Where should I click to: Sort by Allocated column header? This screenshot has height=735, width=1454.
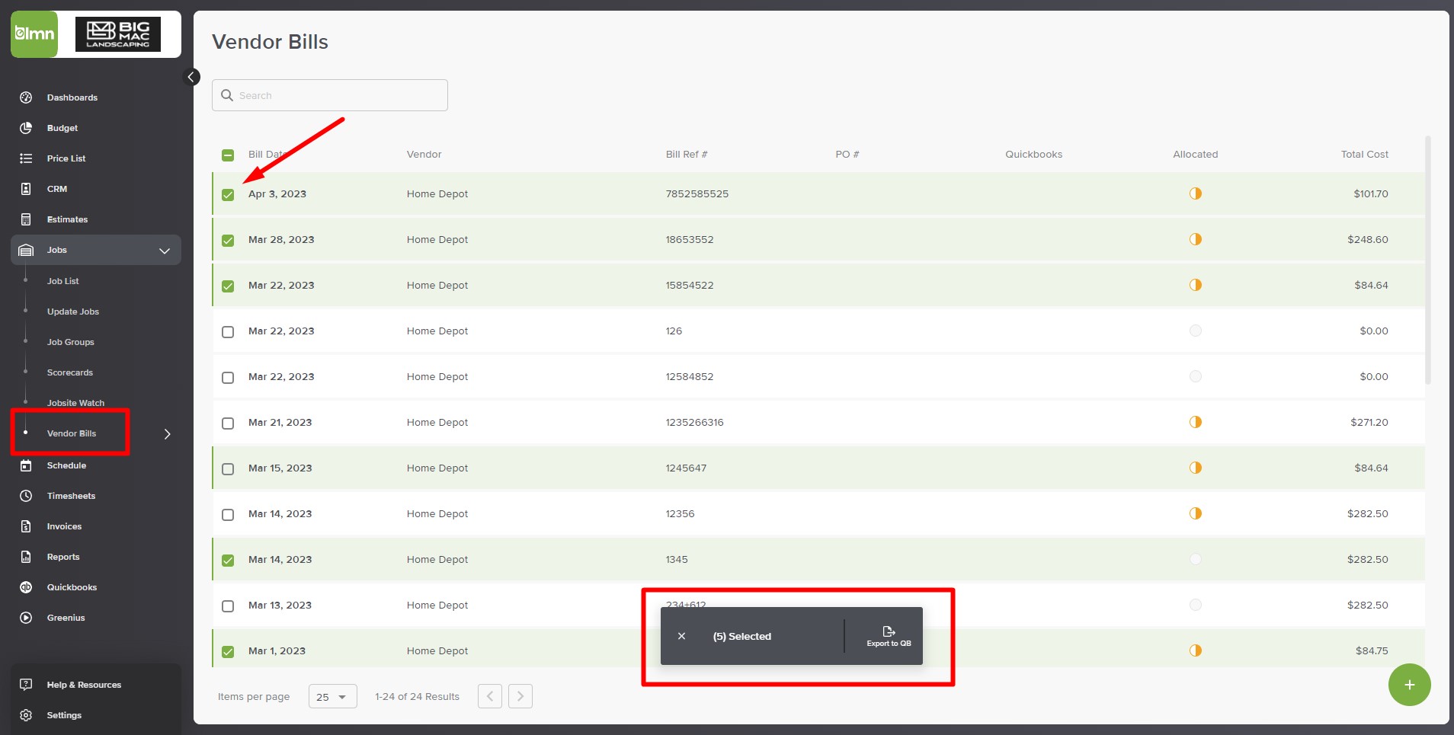pyautogui.click(x=1195, y=154)
